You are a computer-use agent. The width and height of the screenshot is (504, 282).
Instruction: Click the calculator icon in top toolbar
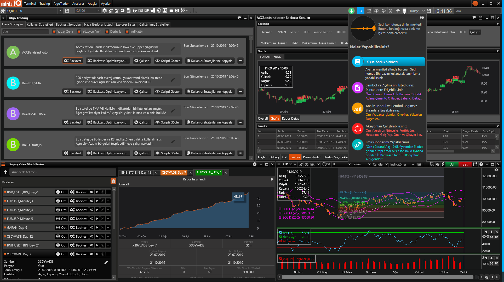[x=129, y=11]
